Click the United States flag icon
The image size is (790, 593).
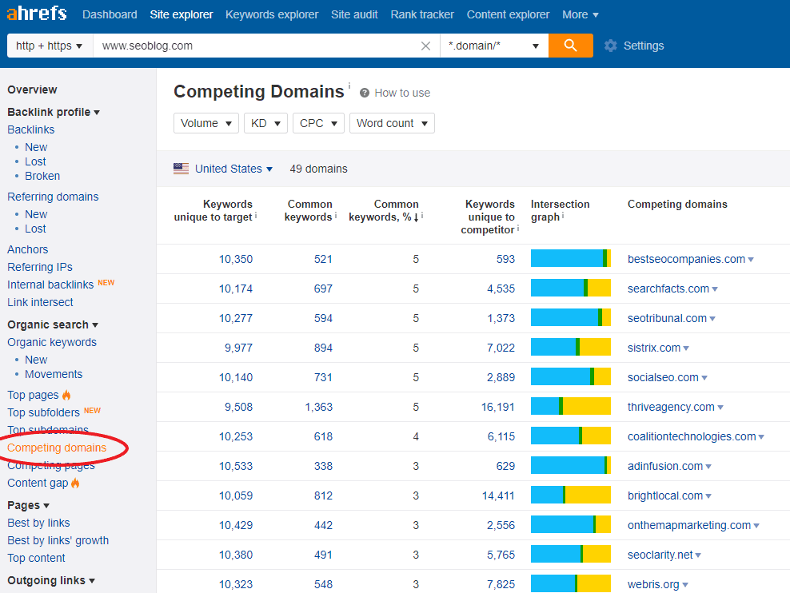click(x=181, y=169)
